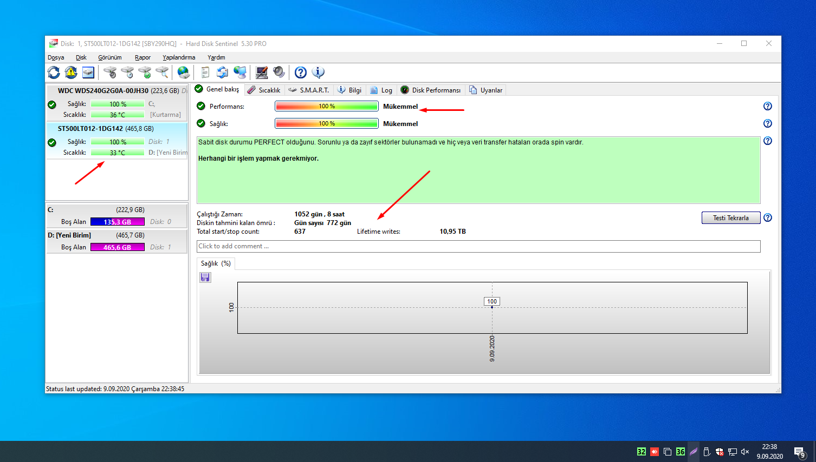
Task: Click the blue question mark toolbar icon
Action: click(301, 72)
